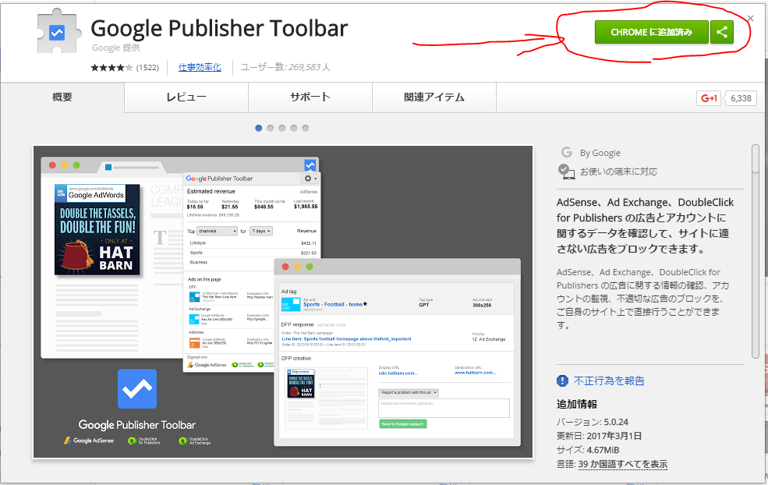The height and width of the screenshot is (485, 768).
Task: Open the 関連アイテム tab
Action: (x=434, y=97)
